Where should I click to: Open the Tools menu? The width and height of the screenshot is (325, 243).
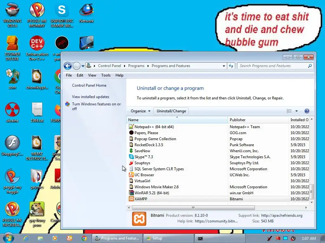[106, 75]
